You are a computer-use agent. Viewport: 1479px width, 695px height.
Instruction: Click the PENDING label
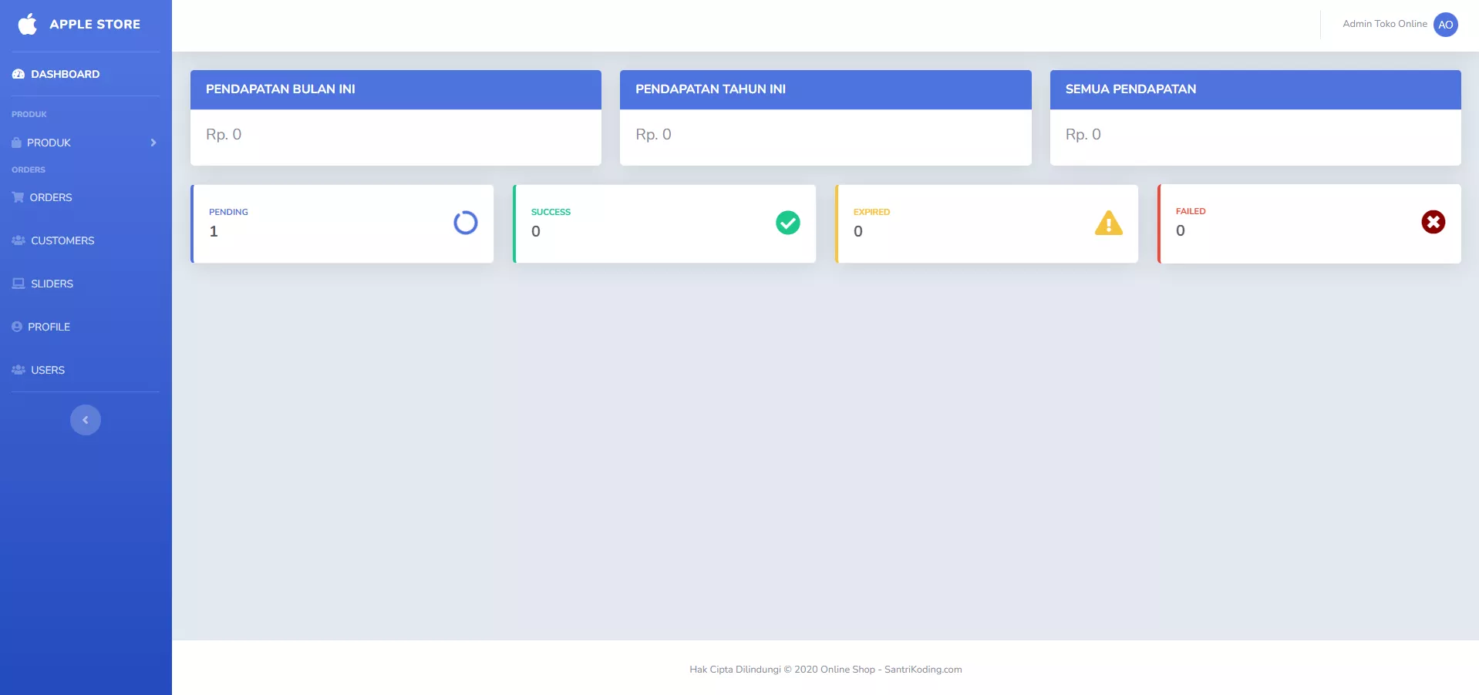[228, 212]
